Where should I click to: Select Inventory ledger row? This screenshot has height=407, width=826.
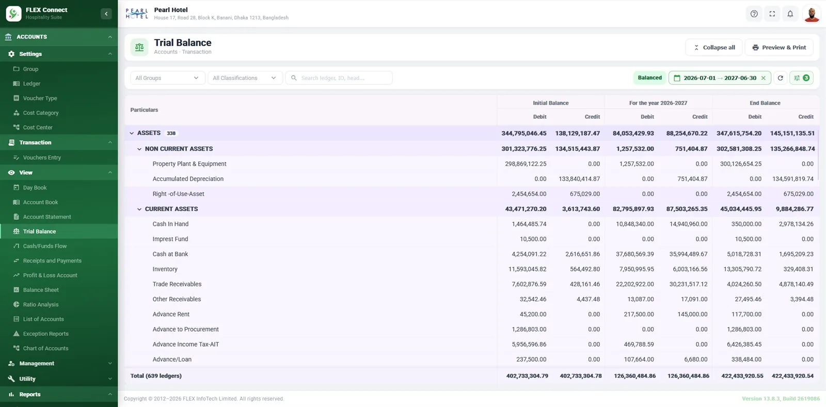point(472,269)
